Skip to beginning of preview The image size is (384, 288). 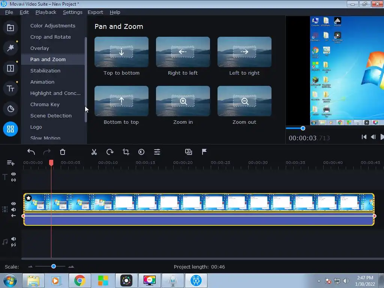364,137
